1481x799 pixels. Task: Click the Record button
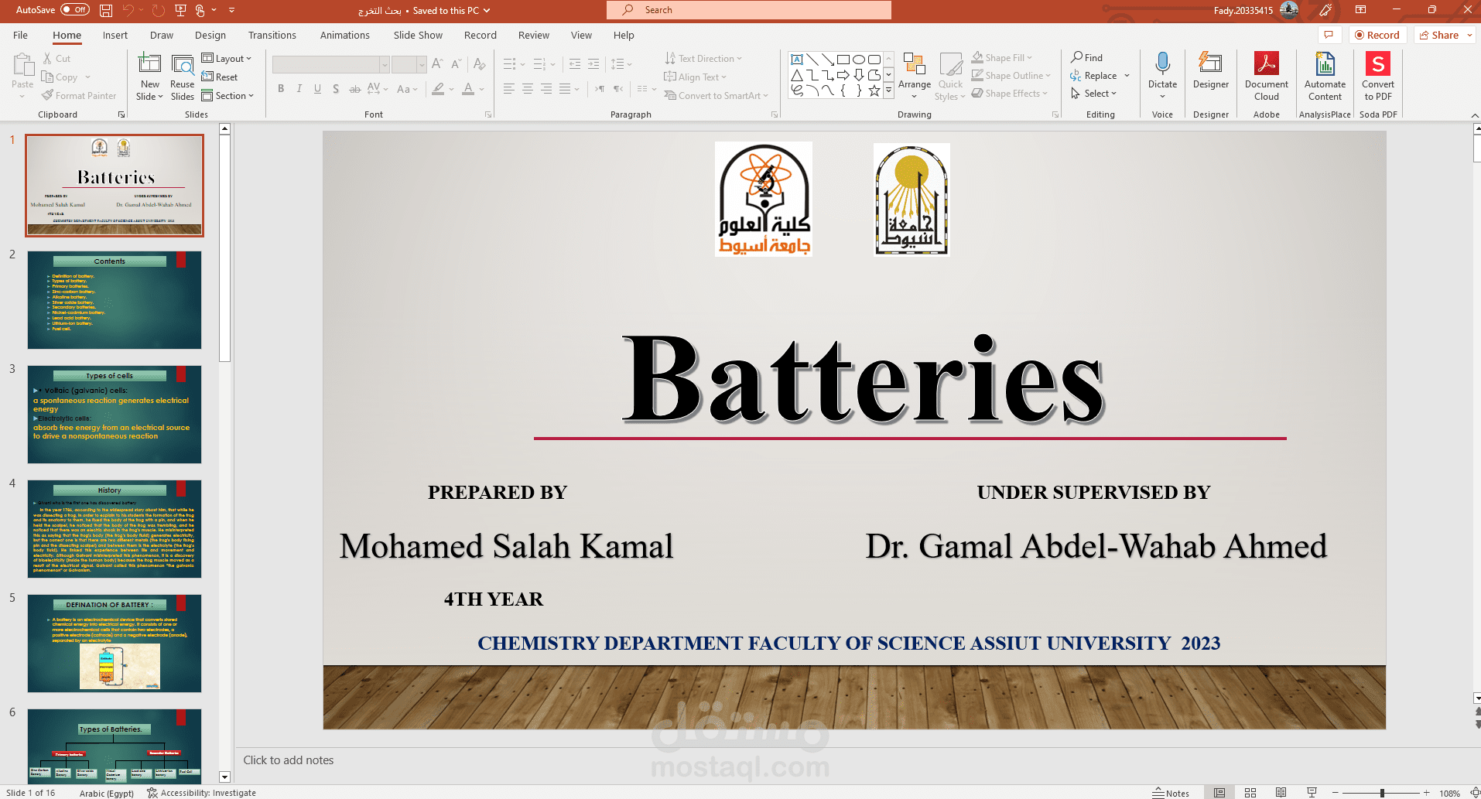click(1377, 36)
